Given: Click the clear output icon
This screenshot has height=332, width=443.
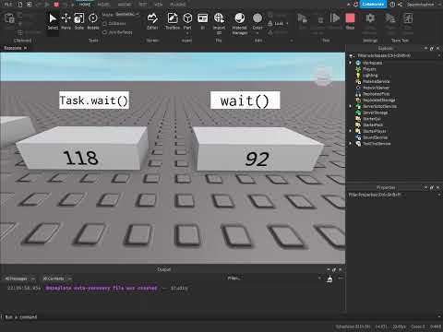Looking at the screenshot, I should tap(329, 279).
